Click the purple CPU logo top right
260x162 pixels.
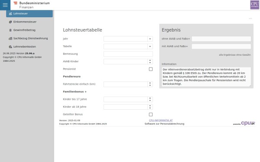(x=254, y=5)
